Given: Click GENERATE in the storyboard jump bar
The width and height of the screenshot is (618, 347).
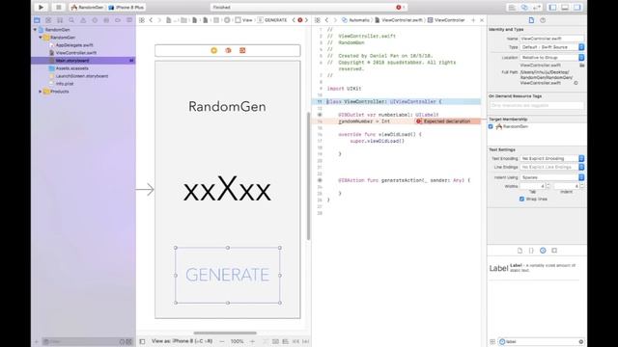Looking at the screenshot, I should 272,20.
